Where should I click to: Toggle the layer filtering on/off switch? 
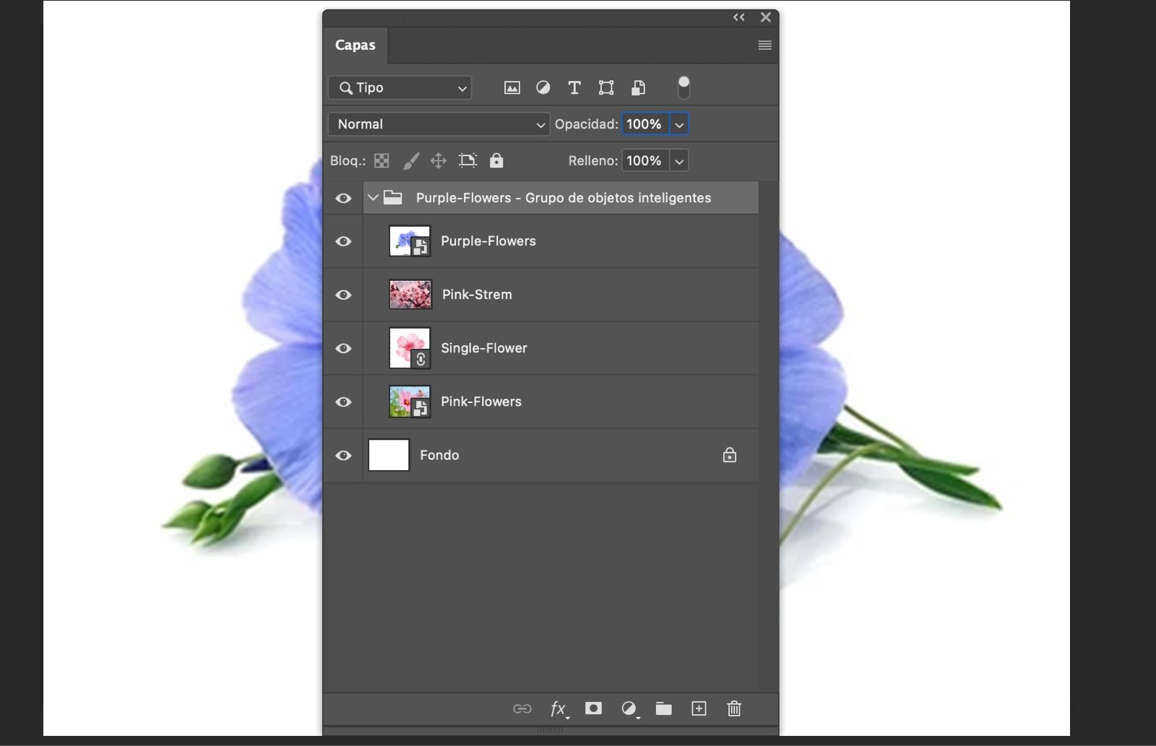[x=683, y=87]
